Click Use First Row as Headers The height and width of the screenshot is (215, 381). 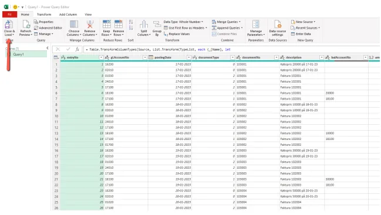pyautogui.click(x=186, y=28)
